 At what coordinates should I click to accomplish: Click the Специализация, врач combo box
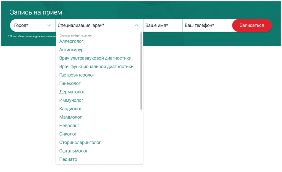click(99, 26)
